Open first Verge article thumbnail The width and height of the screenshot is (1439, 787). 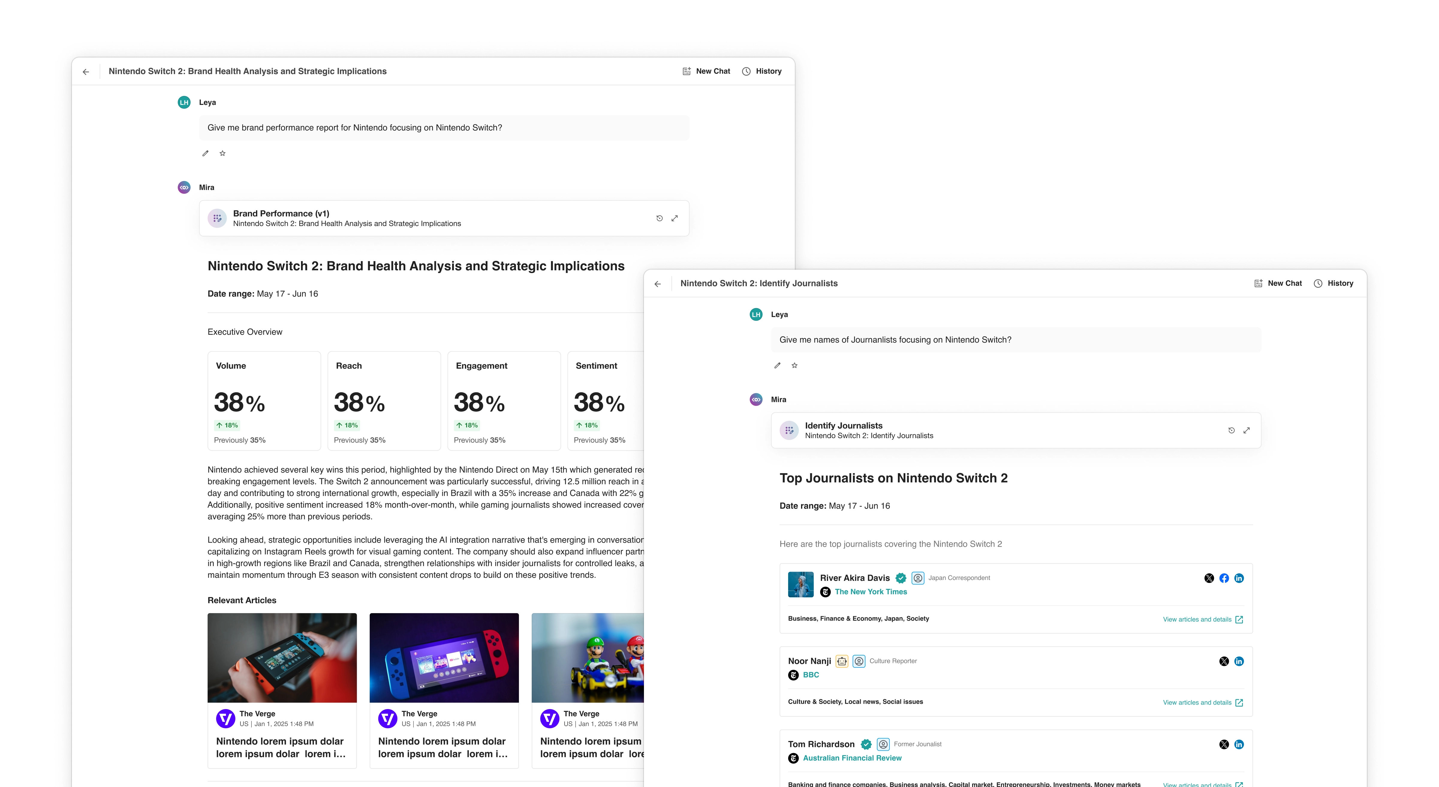282,658
